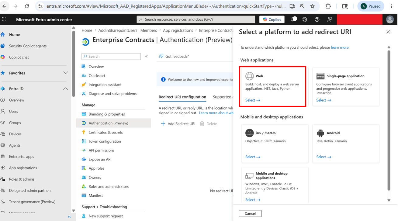Close the redirect URI platform panel

(388, 32)
